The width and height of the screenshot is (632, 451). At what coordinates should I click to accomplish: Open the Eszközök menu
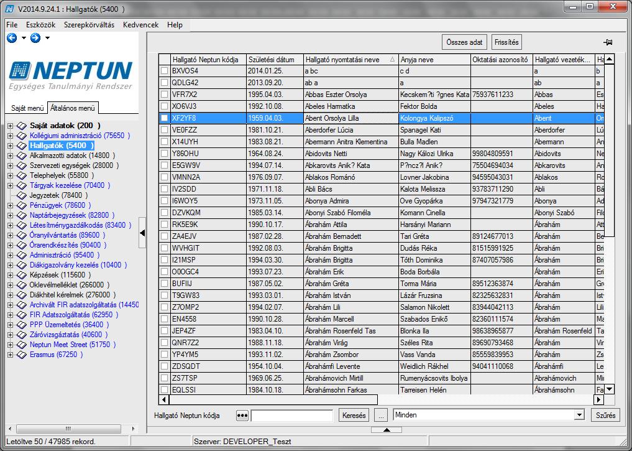[41, 25]
